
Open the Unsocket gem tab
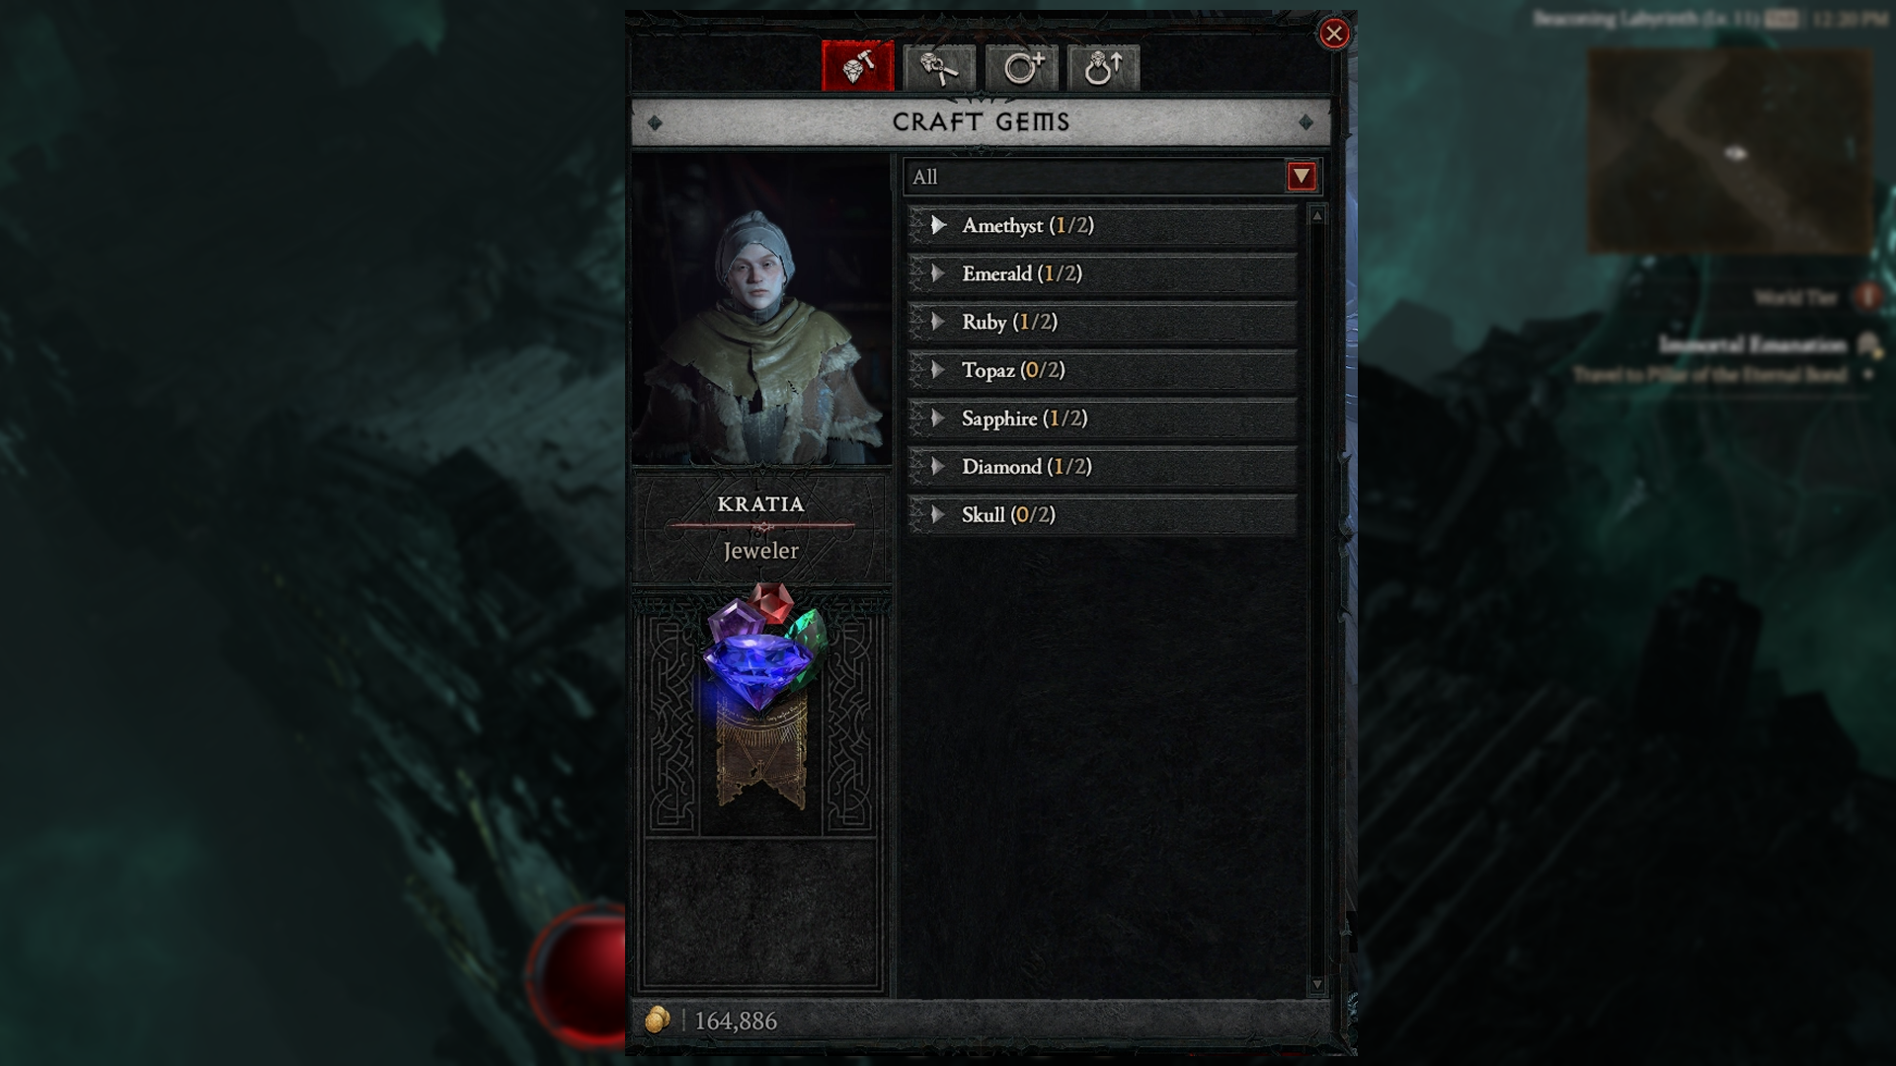[x=939, y=67]
